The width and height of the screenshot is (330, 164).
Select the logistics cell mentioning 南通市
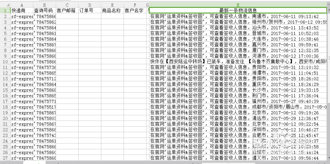(x=238, y=16)
